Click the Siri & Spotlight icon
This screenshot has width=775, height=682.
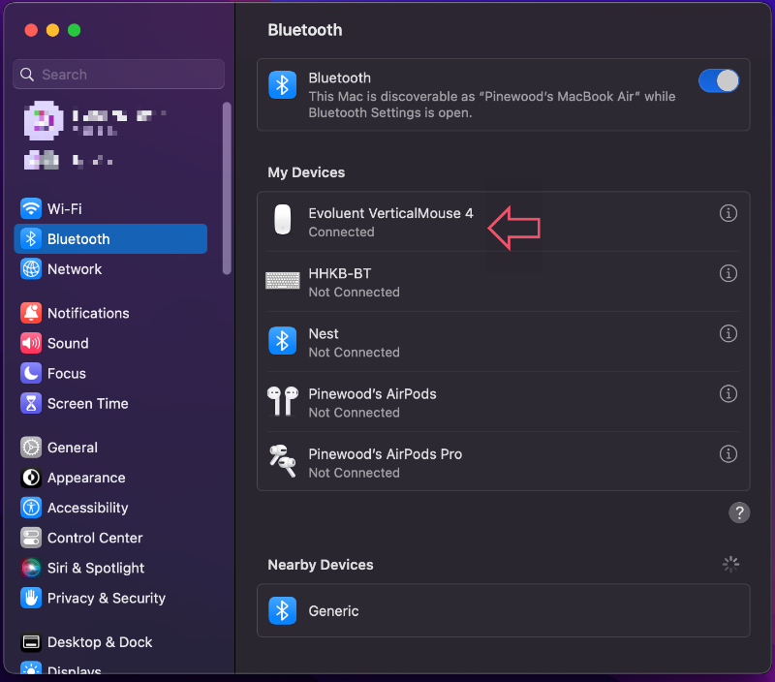tap(31, 569)
